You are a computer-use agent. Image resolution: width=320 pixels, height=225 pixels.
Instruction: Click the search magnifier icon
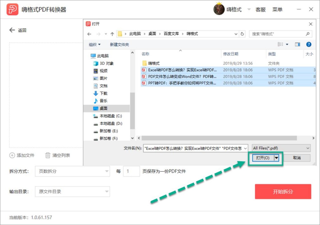[x=308, y=34]
